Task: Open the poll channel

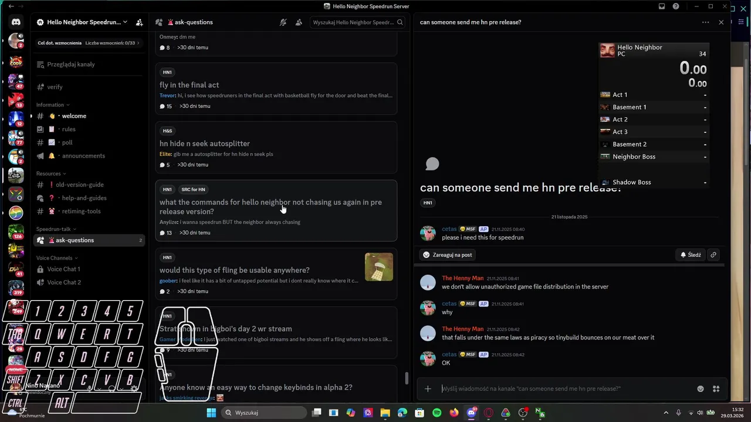Action: click(x=89, y=142)
